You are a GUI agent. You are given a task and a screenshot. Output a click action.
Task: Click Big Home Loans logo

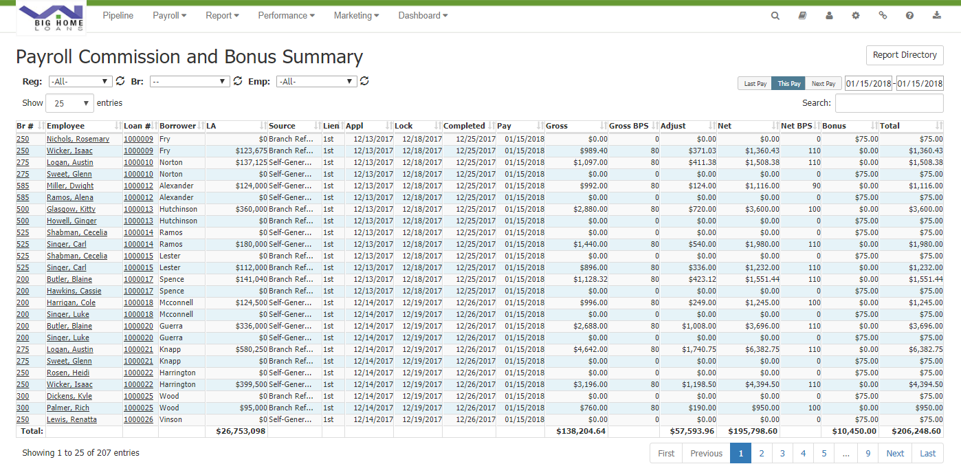pyautogui.click(x=52, y=19)
